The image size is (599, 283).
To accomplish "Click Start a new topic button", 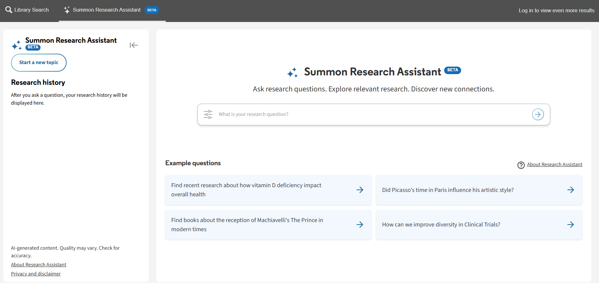I will click(x=39, y=63).
